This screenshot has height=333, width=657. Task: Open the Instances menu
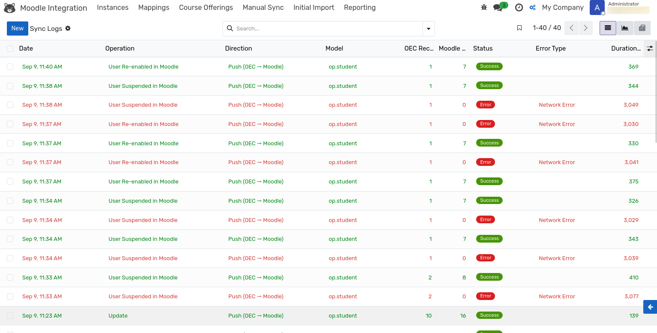(113, 7)
